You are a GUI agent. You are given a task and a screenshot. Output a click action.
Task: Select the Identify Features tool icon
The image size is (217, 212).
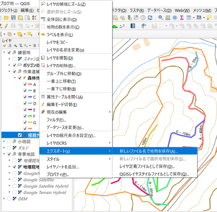pyautogui.click(x=160, y=18)
